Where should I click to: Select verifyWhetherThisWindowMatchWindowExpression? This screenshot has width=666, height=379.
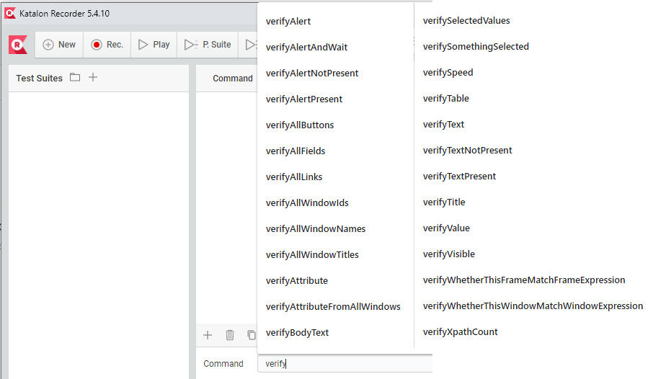click(x=533, y=306)
